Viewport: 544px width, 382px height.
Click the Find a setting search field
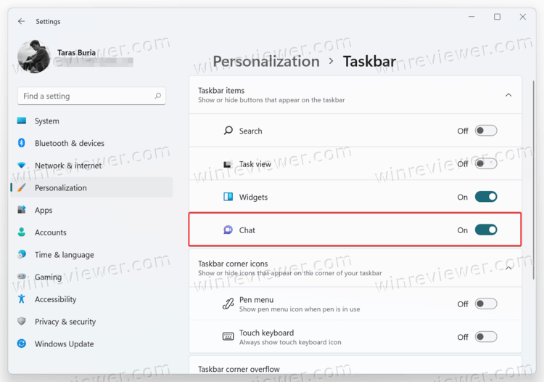(91, 96)
